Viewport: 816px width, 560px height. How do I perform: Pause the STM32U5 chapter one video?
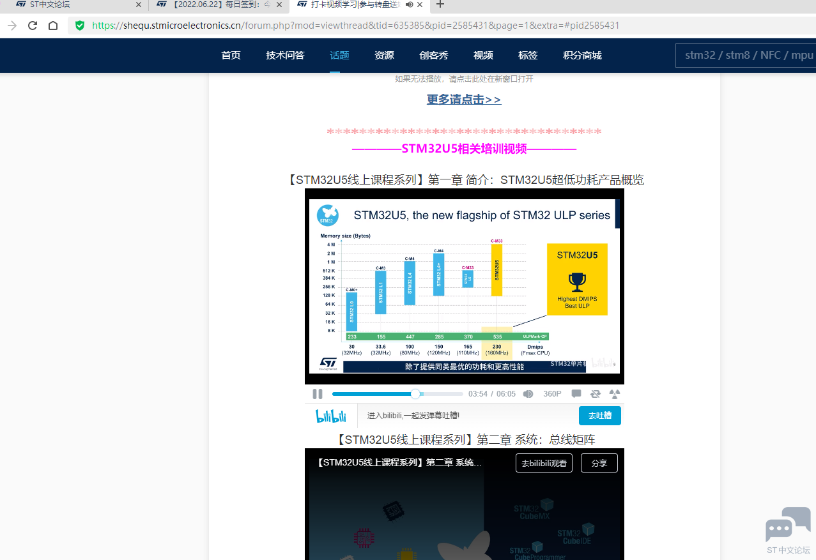318,394
